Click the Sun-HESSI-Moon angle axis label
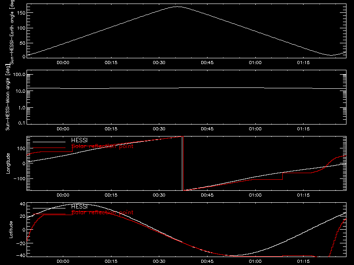 (x=8, y=97)
